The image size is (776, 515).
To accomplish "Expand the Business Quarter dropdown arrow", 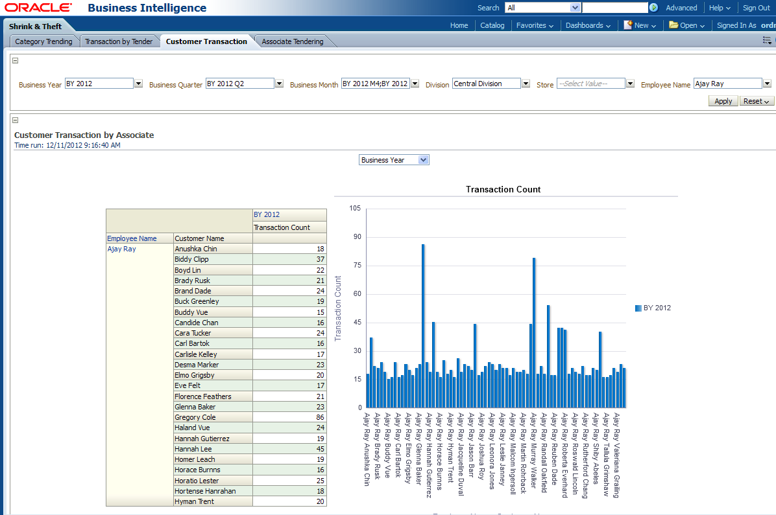I will pyautogui.click(x=279, y=84).
